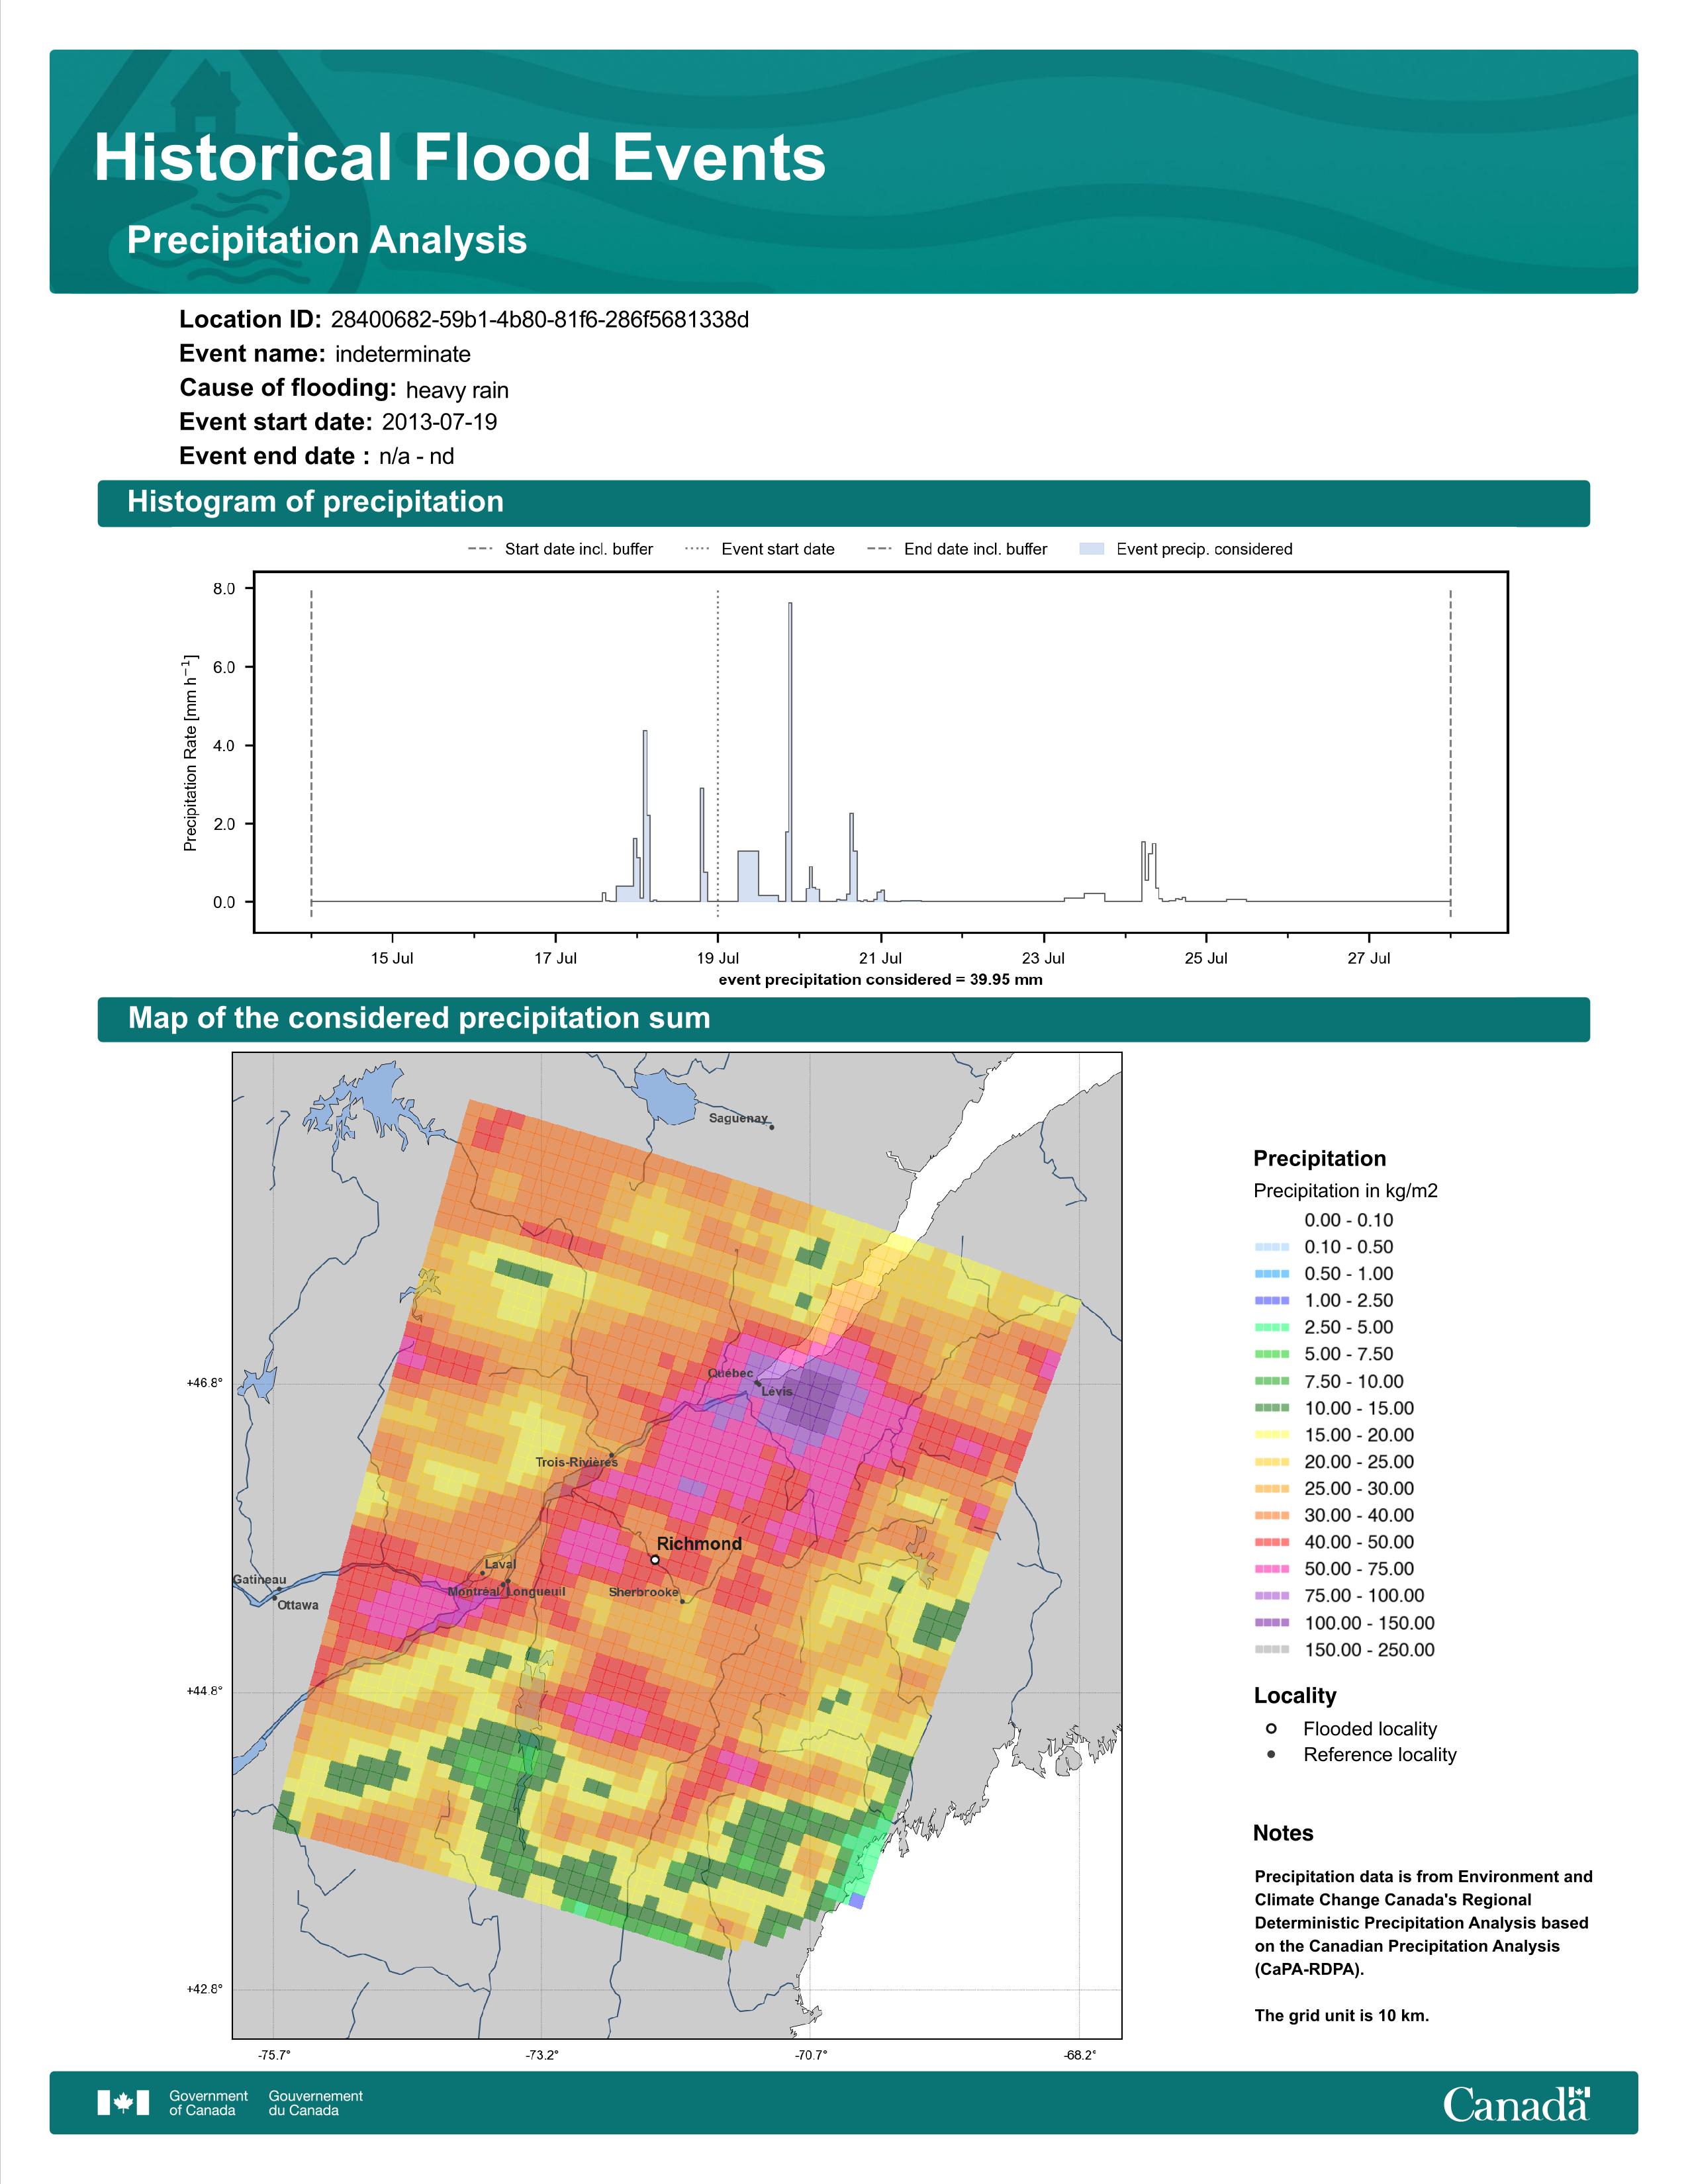Click the Canada wordmark logo
The image size is (1688, 2184).
pos(1516,2104)
